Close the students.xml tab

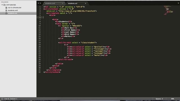[x=62, y=3]
